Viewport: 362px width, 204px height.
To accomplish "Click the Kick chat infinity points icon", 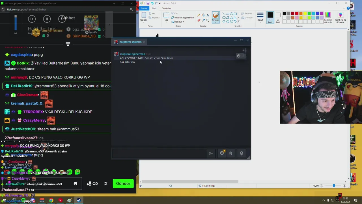I will pos(95,184).
